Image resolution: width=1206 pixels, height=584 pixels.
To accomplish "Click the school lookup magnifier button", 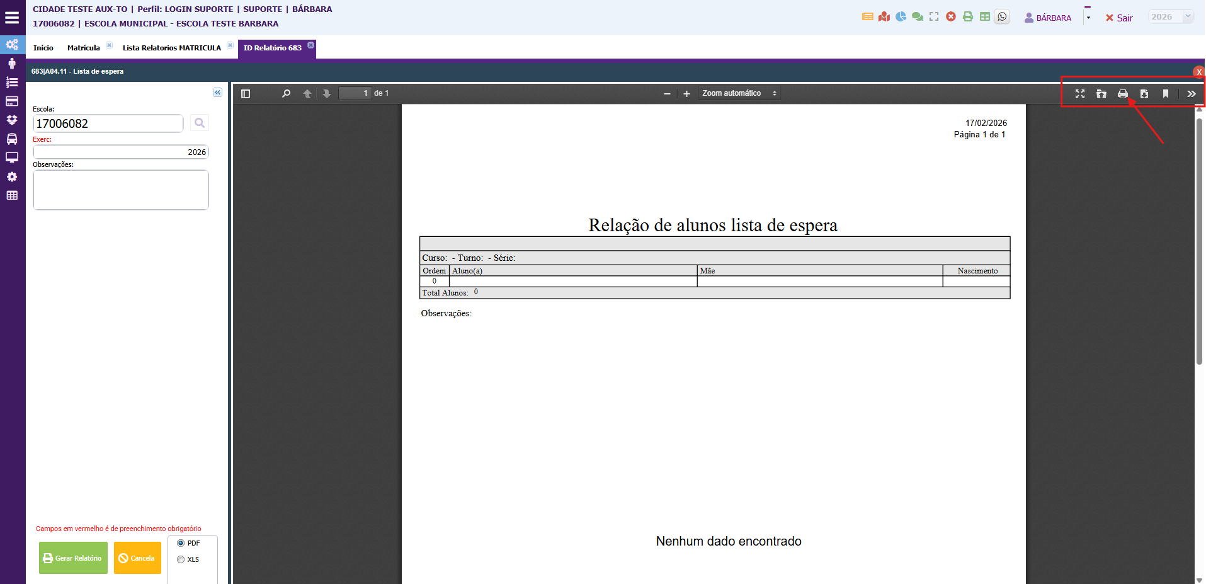I will click(200, 123).
